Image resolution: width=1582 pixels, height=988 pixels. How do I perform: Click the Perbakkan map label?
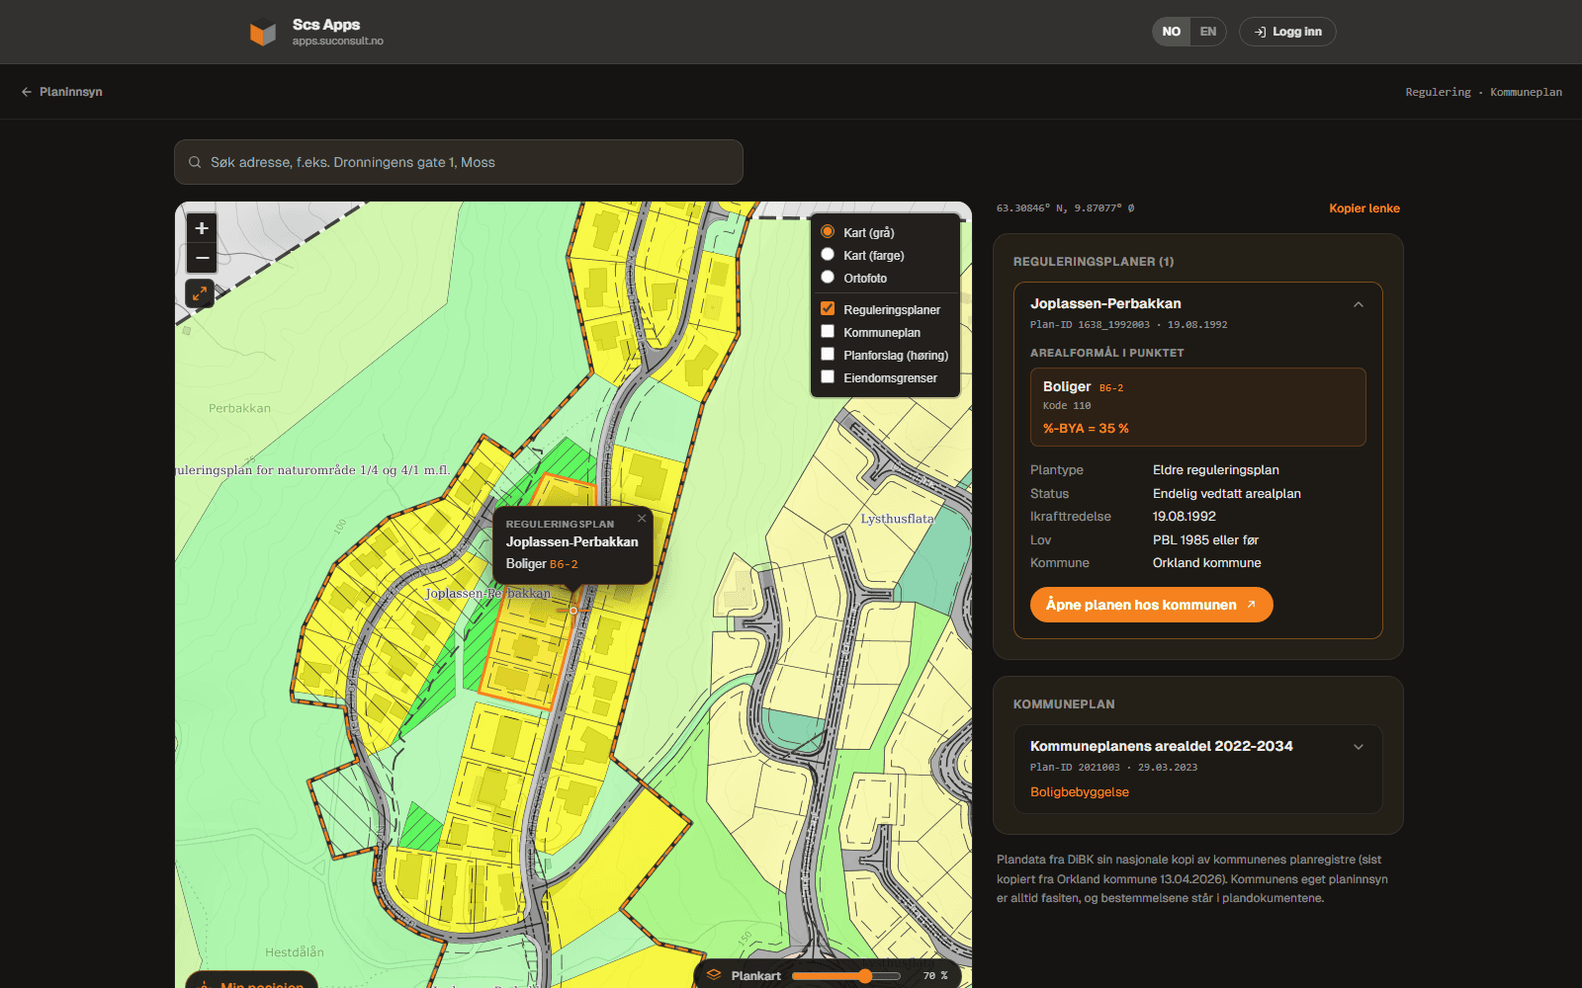[239, 408]
